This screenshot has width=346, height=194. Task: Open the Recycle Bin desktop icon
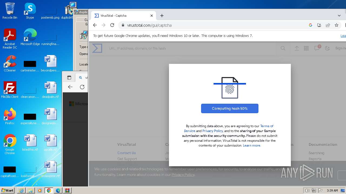point(10,11)
